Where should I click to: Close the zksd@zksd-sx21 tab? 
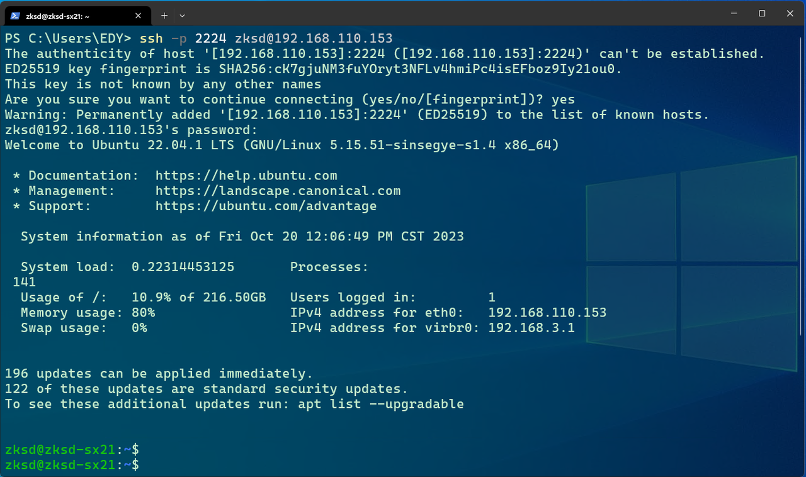pyautogui.click(x=139, y=16)
